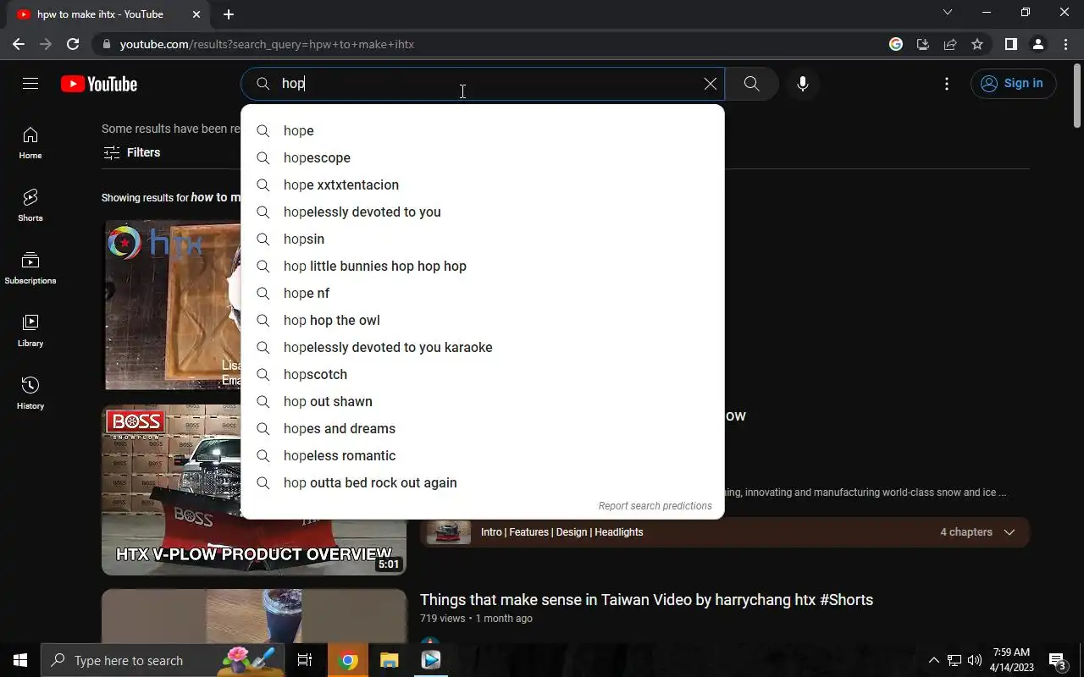The height and width of the screenshot is (677, 1084).
Task: Select the 'hop out shawn' suggestion
Action: tap(483, 401)
